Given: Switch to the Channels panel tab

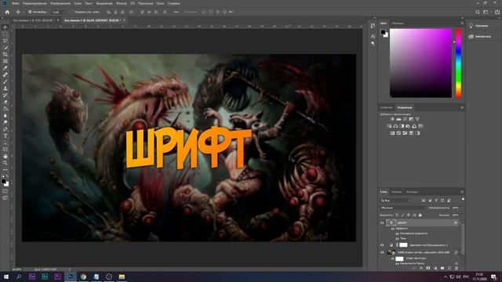Looking at the screenshot, I should (397, 192).
